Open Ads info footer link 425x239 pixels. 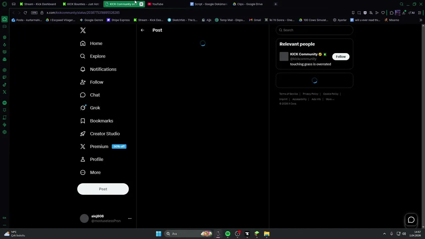point(316,99)
